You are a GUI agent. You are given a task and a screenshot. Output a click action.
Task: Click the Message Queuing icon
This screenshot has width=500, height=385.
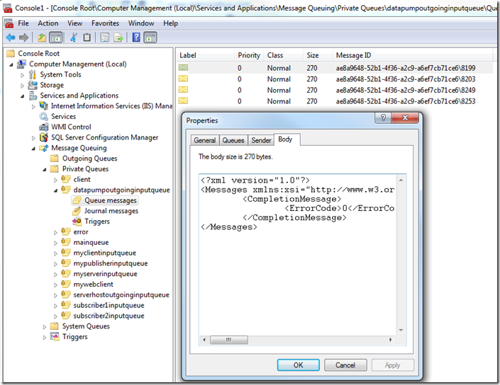43,148
